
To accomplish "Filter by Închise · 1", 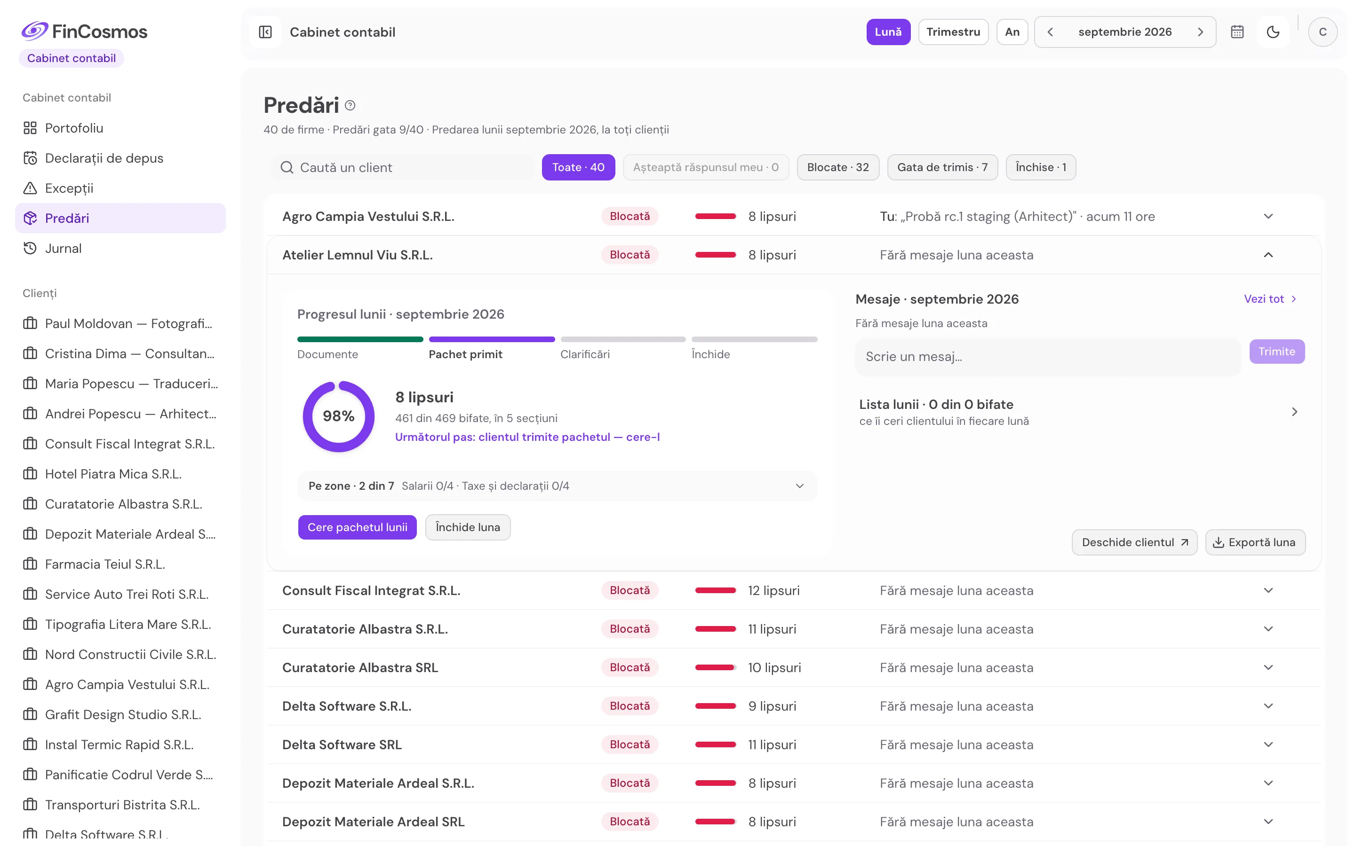I will point(1041,167).
